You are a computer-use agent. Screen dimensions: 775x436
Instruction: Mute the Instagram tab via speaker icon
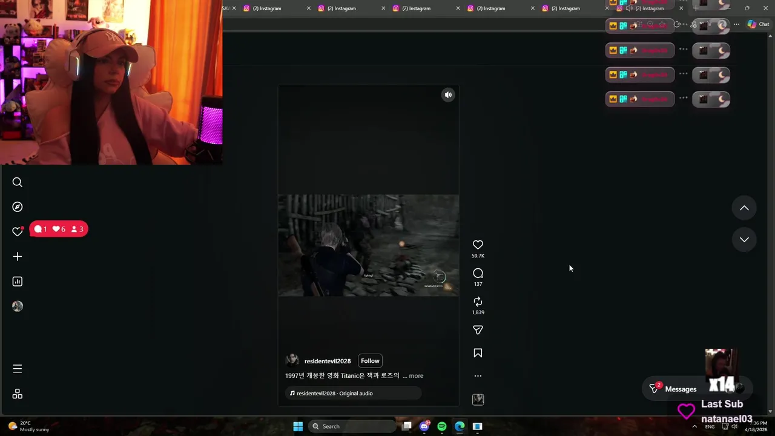tap(629, 8)
